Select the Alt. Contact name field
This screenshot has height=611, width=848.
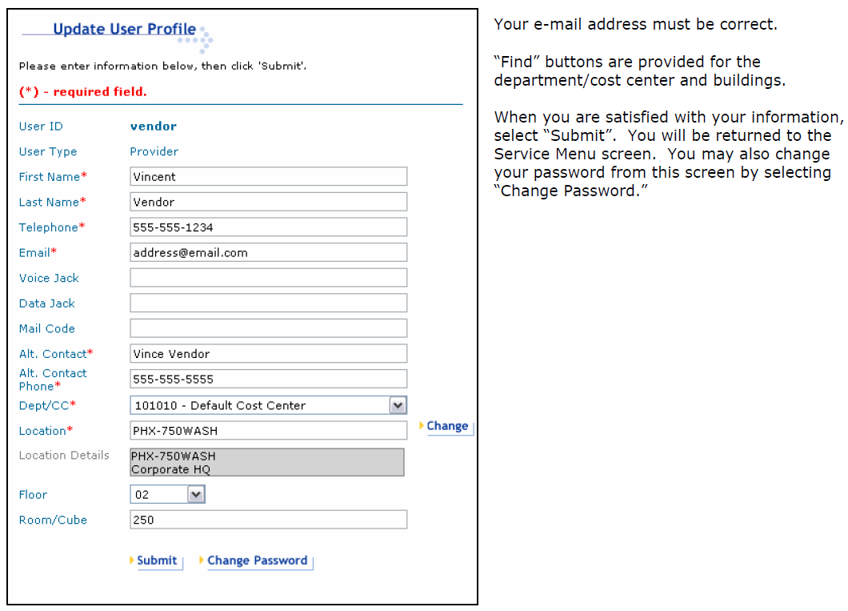(268, 354)
